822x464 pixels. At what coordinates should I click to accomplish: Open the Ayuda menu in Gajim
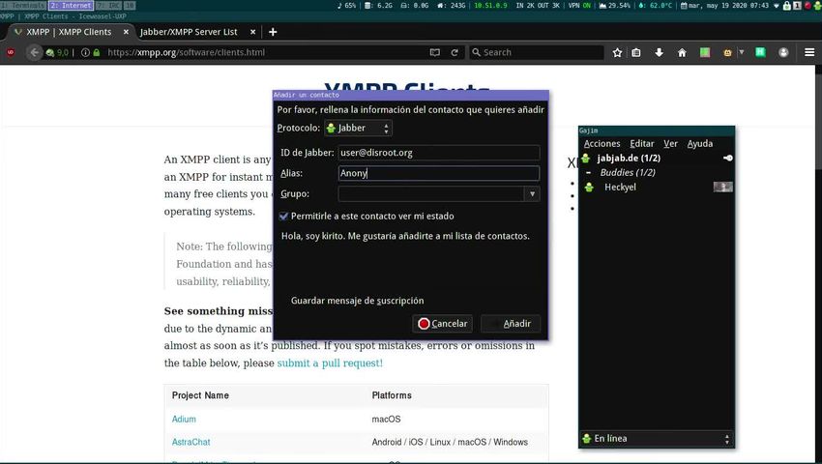point(700,144)
